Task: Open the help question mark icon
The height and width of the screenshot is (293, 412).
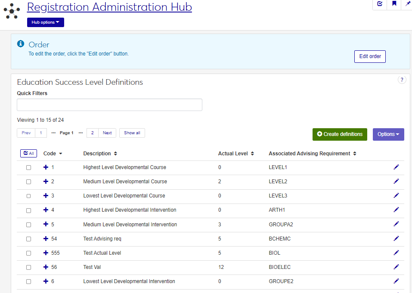Action: (402, 80)
